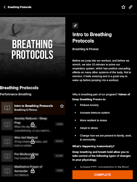Click the book icon of the Pre Workout lesson
The width and height of the screenshot is (137, 182).
7,156
